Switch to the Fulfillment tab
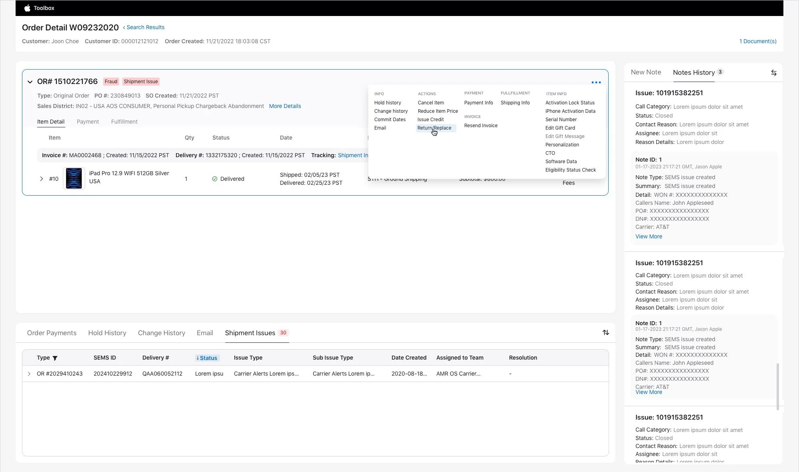Viewport: 799px width, 472px height. click(124, 122)
